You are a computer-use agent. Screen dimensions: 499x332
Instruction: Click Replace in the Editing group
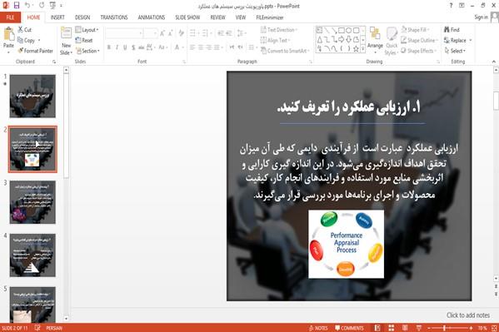click(457, 41)
